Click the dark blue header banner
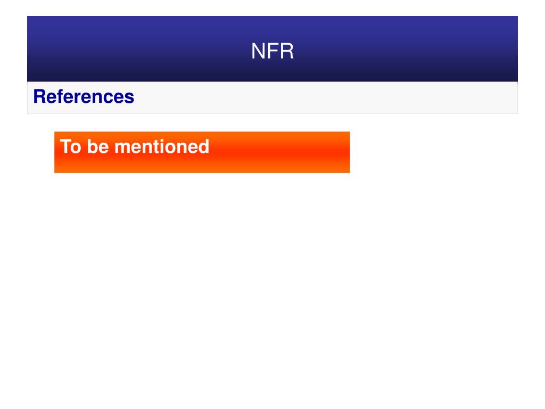This screenshot has height=409, width=545. pos(272,48)
